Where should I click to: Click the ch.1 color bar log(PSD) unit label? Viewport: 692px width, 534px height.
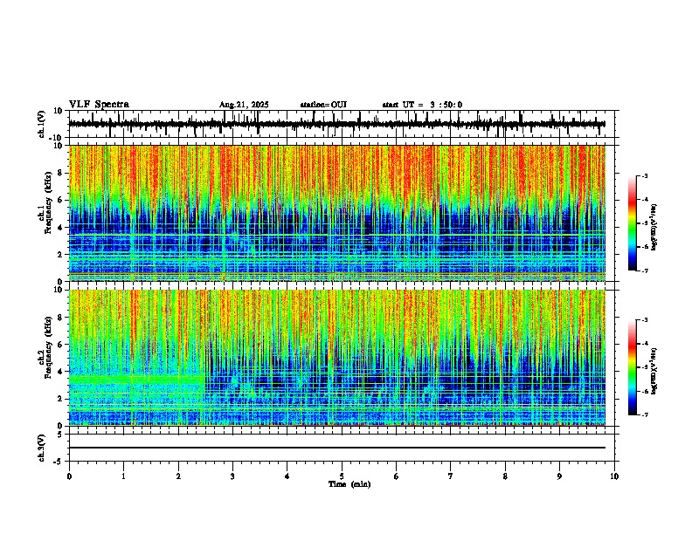pyautogui.click(x=654, y=228)
